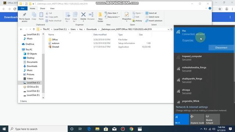Select the hispeed_computer Wi-Fi network
Image resolution: width=235 pixels, height=132 pixels.
click(204, 58)
